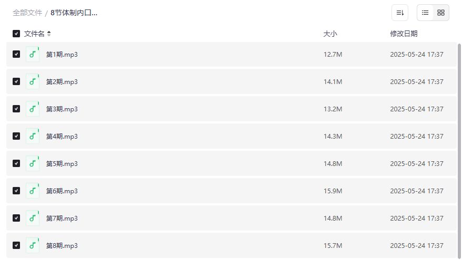Click the music file icon for 第1期.mp3

(33, 55)
